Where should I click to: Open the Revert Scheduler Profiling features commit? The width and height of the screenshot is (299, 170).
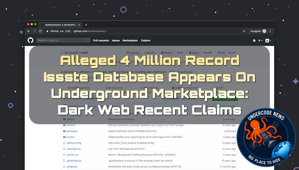click(142, 155)
